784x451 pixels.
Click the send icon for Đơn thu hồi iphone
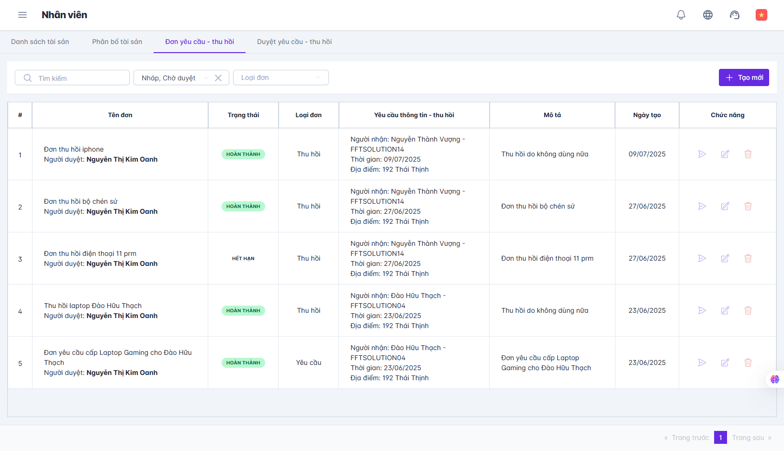[x=702, y=154]
